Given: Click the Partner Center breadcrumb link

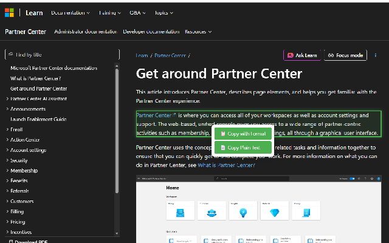Looking at the screenshot, I should (x=170, y=55).
